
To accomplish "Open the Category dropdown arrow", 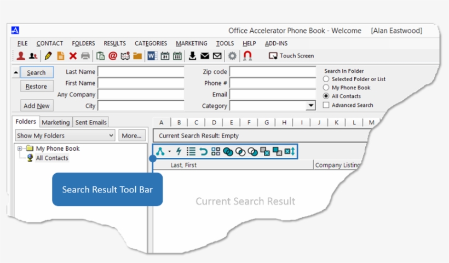I will [310, 106].
